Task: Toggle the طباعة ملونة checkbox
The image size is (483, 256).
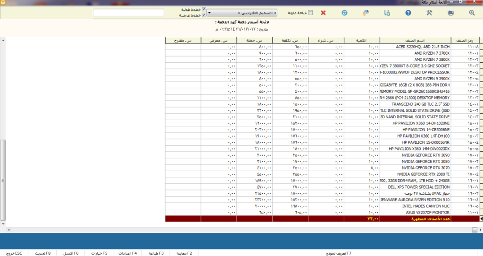Action: [310, 13]
